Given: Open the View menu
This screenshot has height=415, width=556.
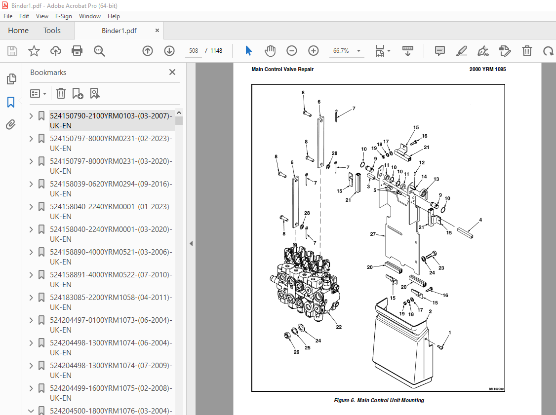Looking at the screenshot, I should [x=42, y=16].
